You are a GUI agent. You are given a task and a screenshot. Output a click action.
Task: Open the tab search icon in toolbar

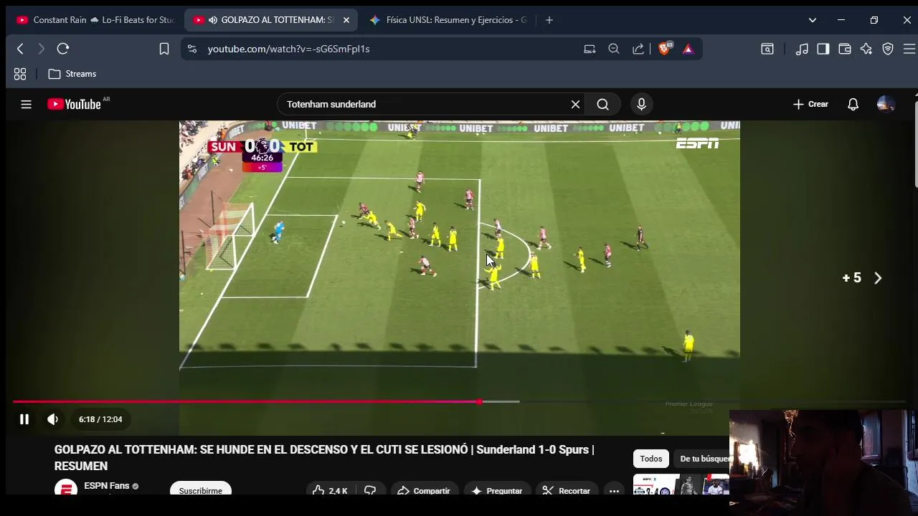coord(767,49)
